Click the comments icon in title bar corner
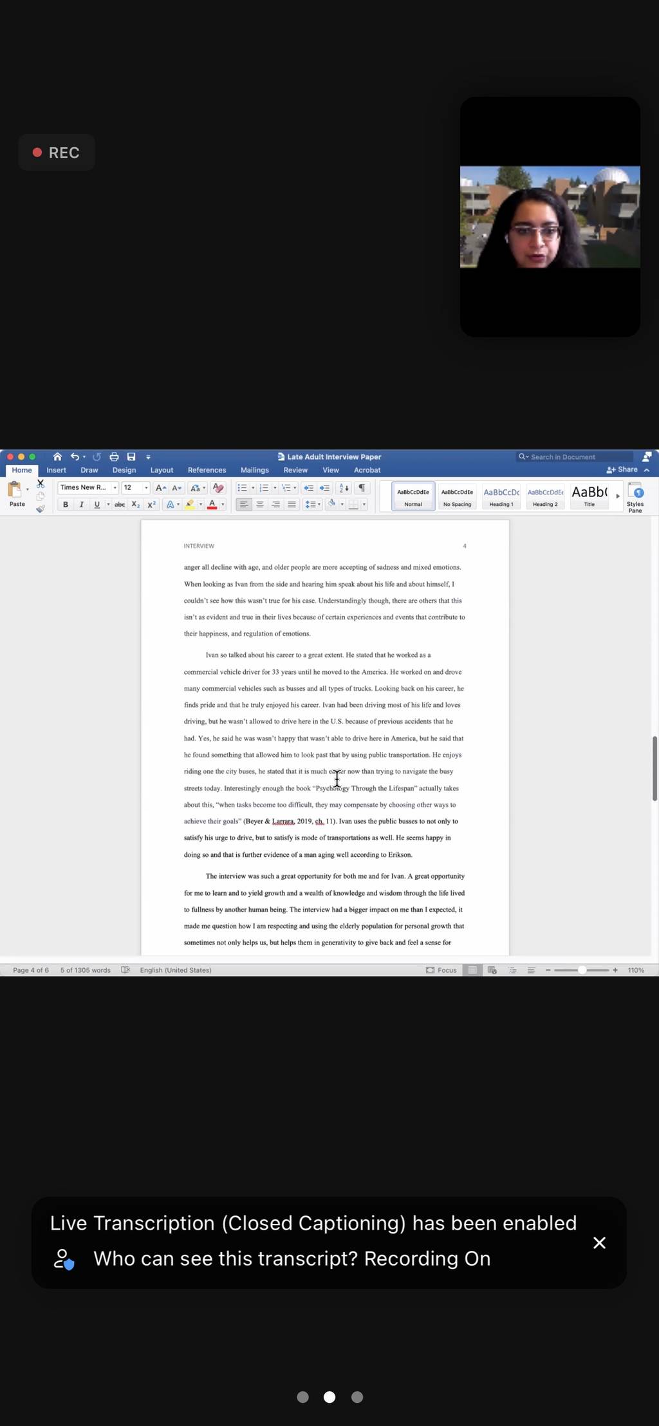The width and height of the screenshot is (659, 1426). point(647,456)
